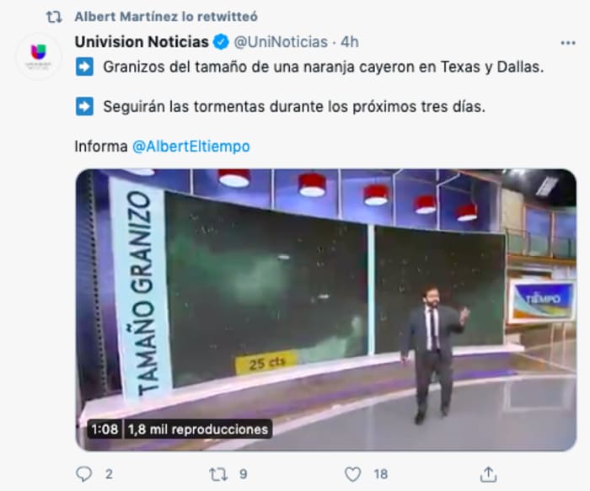Image resolution: width=590 pixels, height=491 pixels.
Task: Click the 1,8 mil reproducciones label
Action: (x=197, y=429)
